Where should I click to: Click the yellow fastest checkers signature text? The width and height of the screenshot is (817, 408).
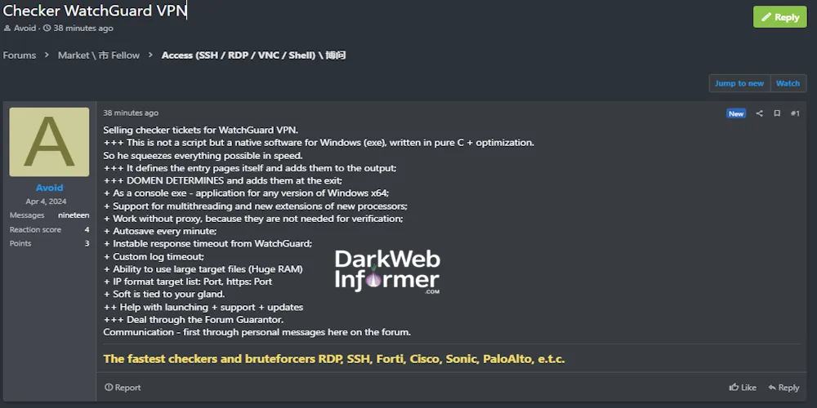pos(333,359)
